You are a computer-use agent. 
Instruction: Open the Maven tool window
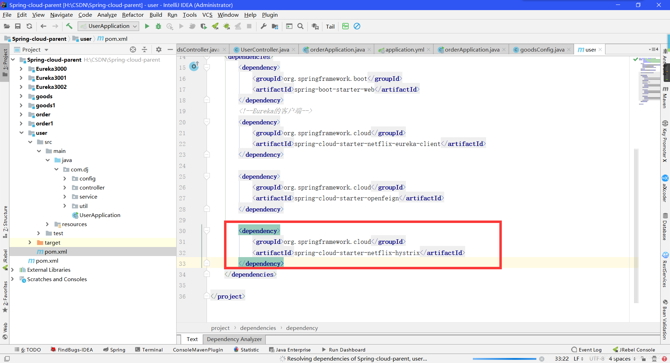coord(665,97)
